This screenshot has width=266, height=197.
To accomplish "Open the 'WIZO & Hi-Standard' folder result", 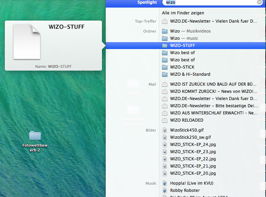I will click(x=190, y=74).
